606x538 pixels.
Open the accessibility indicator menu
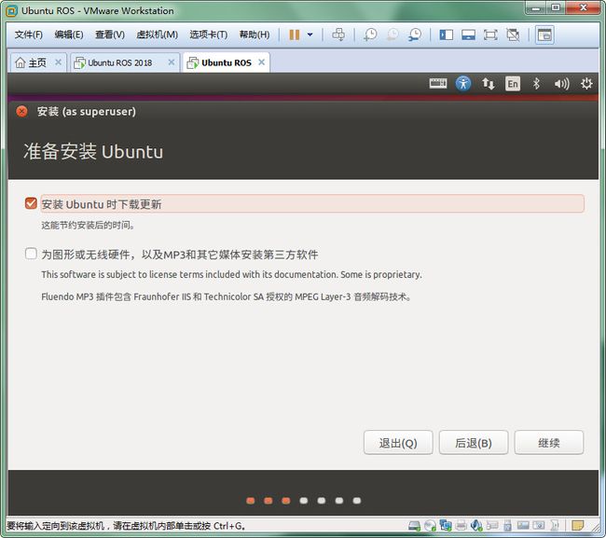[x=463, y=84]
